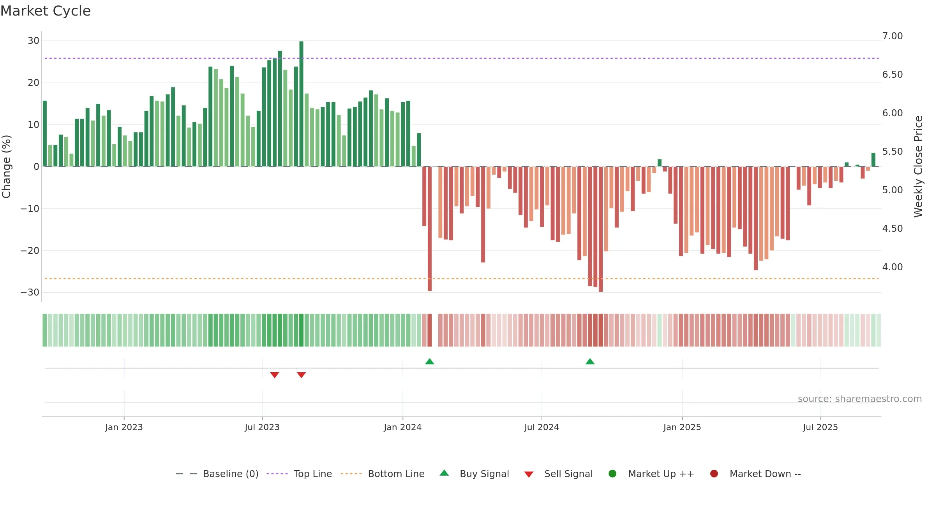Click the second red sell signal triangle near Aug 2023
Image resolution: width=935 pixels, height=525 pixels.
[x=301, y=375]
